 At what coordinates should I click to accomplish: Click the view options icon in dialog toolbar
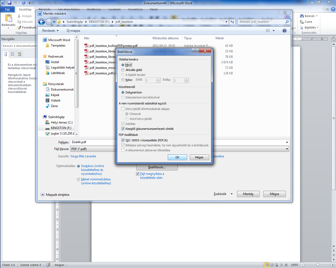(268, 31)
